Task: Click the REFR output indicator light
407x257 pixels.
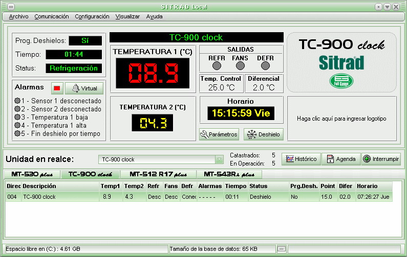Action: (x=217, y=66)
